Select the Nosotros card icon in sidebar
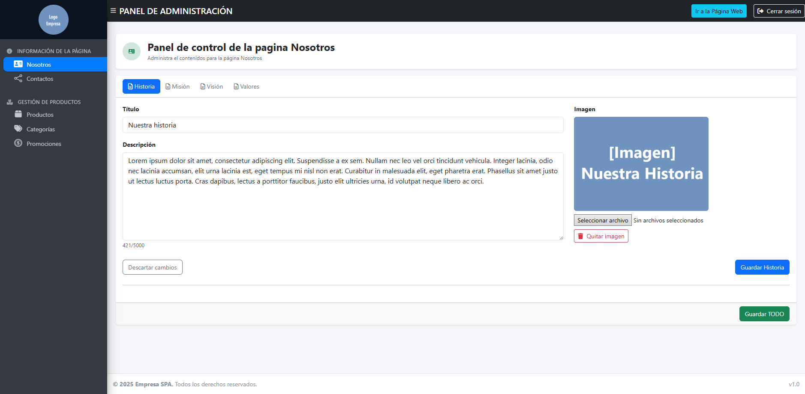This screenshot has width=805, height=394. pyautogui.click(x=18, y=64)
